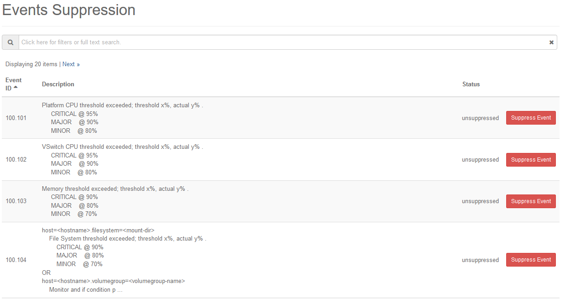Clear the search box with the X icon
The width and height of the screenshot is (565, 299).
(551, 42)
